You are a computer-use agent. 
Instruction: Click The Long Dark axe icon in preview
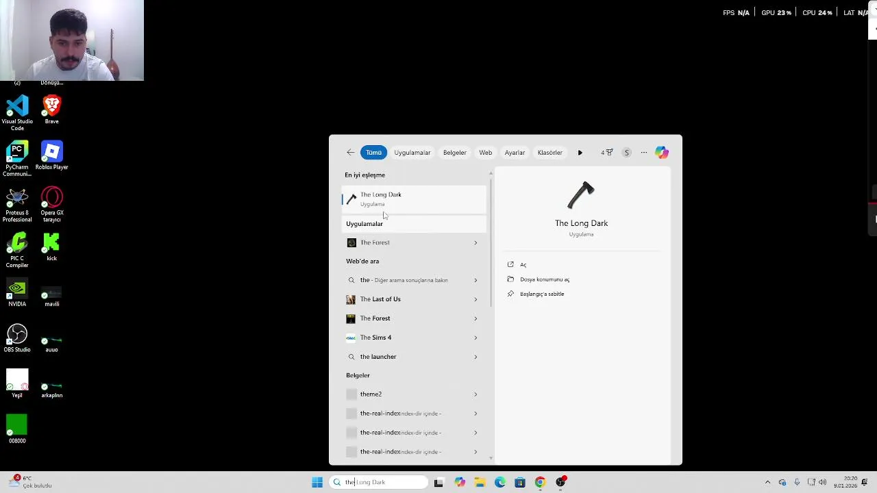pyautogui.click(x=581, y=195)
